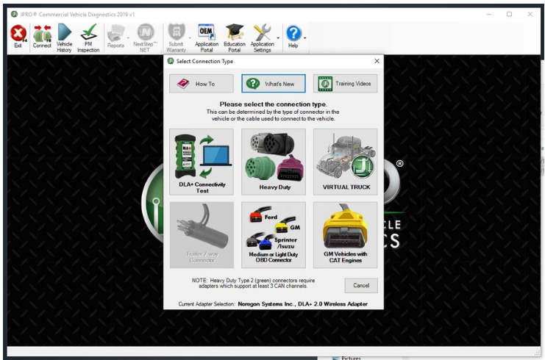Click the 'Please select the connection type' heading

point(273,104)
